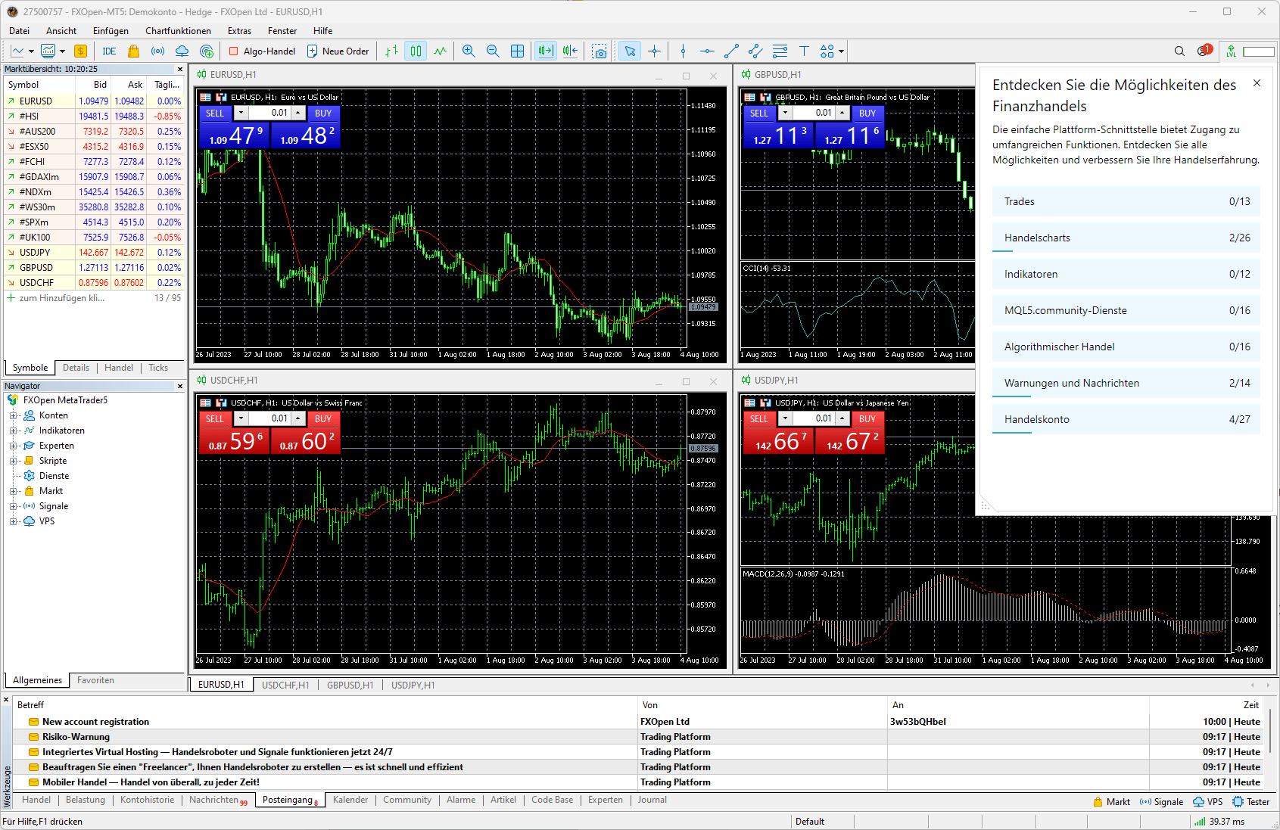Open the Journal tab in Toolbox
The image size is (1280, 830).
pyautogui.click(x=652, y=800)
